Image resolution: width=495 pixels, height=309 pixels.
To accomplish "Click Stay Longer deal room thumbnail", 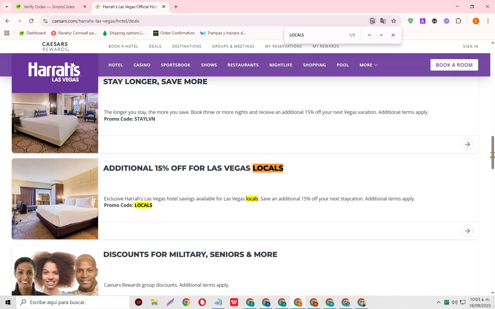I will 55,123.
